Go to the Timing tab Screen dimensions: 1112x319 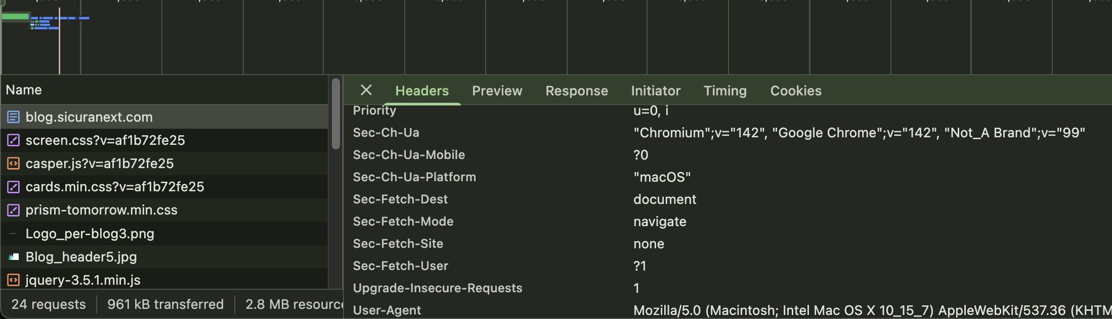click(x=725, y=91)
